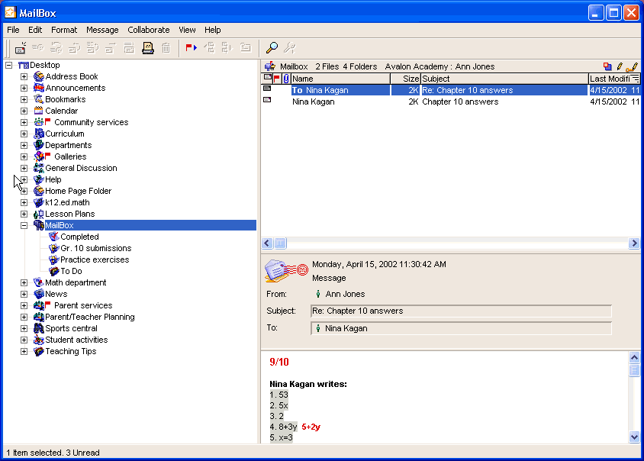
Task: Click the pencil icon in mailbox header bar
Action: point(620,67)
